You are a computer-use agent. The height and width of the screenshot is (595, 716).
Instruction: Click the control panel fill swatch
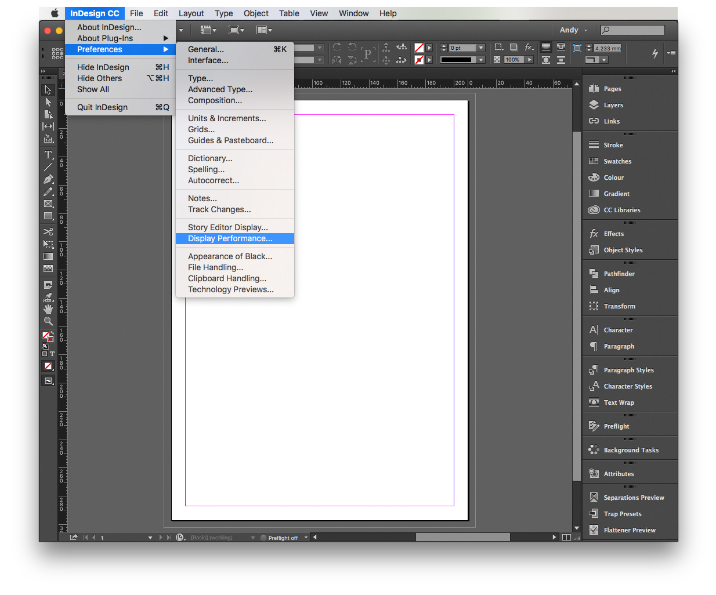419,48
